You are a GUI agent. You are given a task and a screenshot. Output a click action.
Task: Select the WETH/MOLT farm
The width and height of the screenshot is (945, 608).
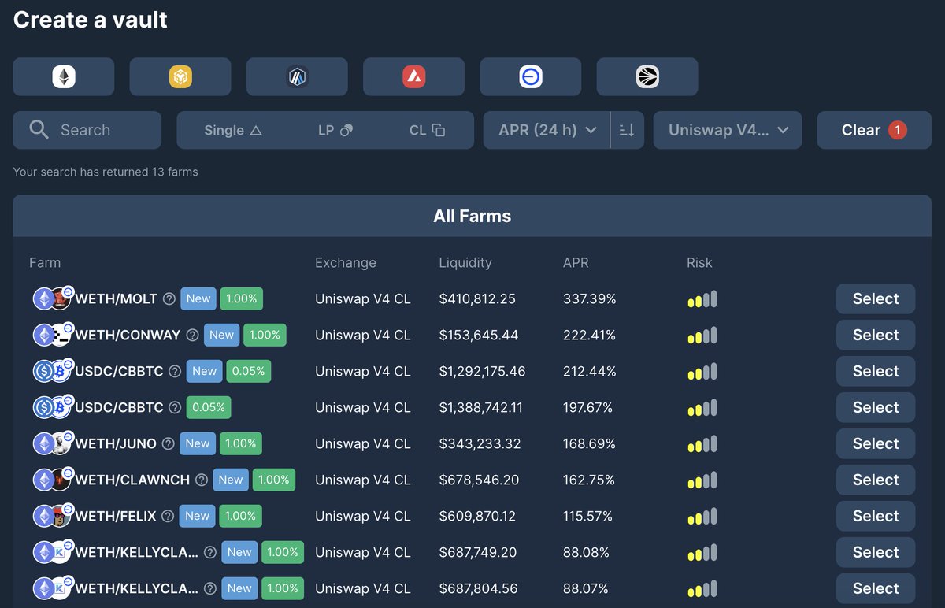tap(876, 298)
